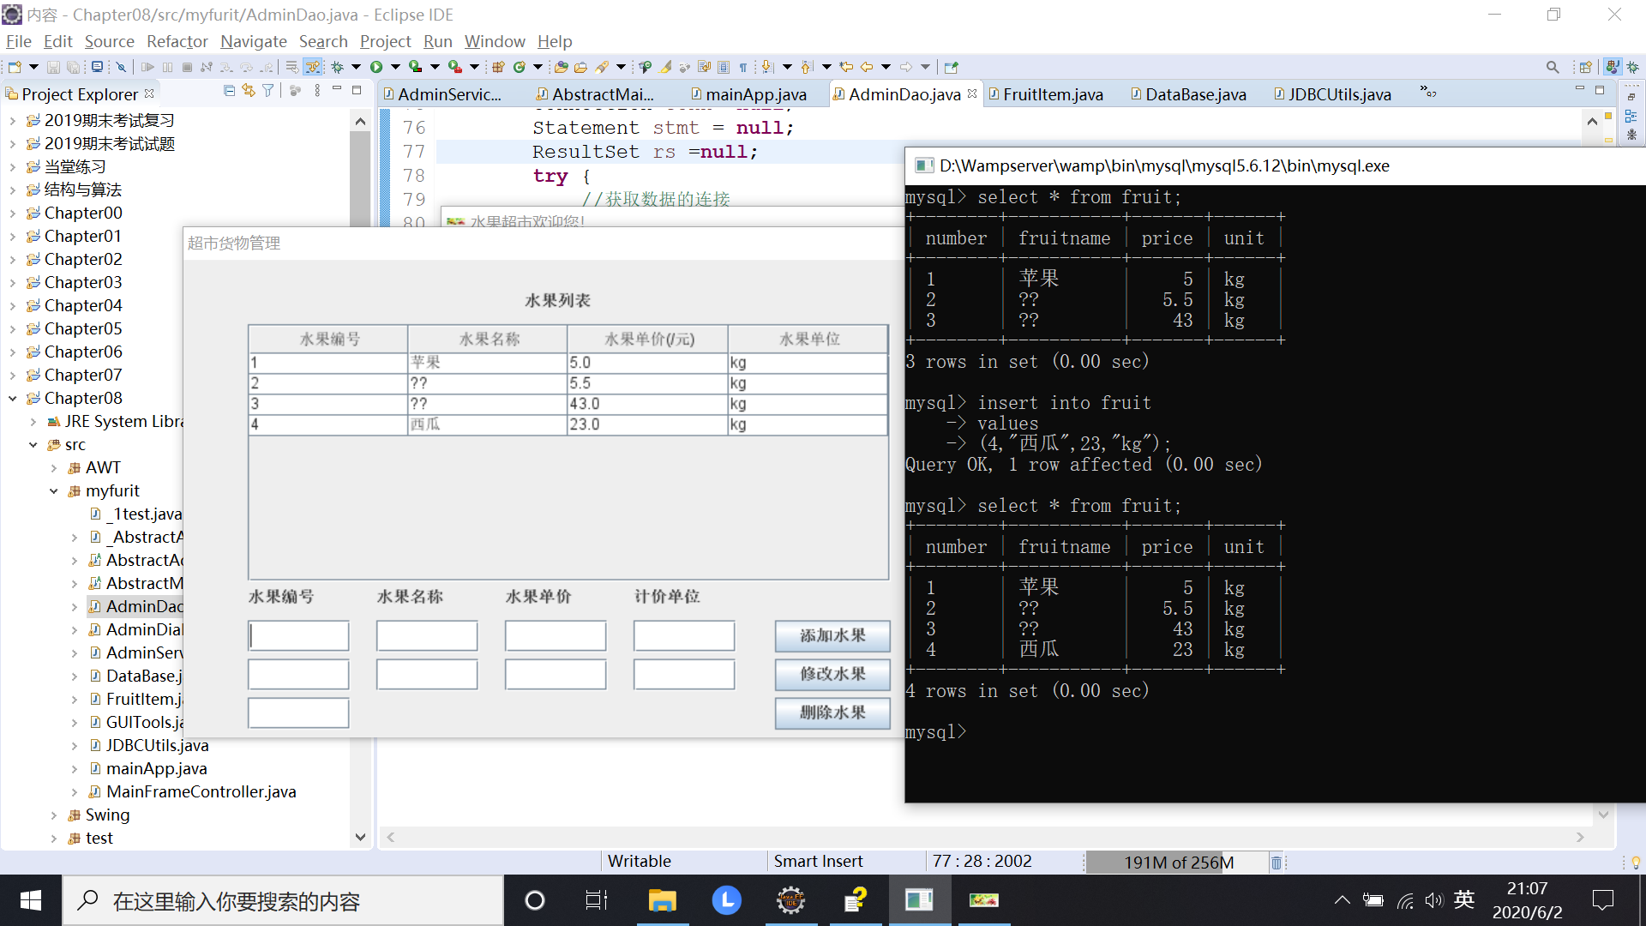Click the Last Edit Location icon
1646x926 pixels.
pos(846,67)
